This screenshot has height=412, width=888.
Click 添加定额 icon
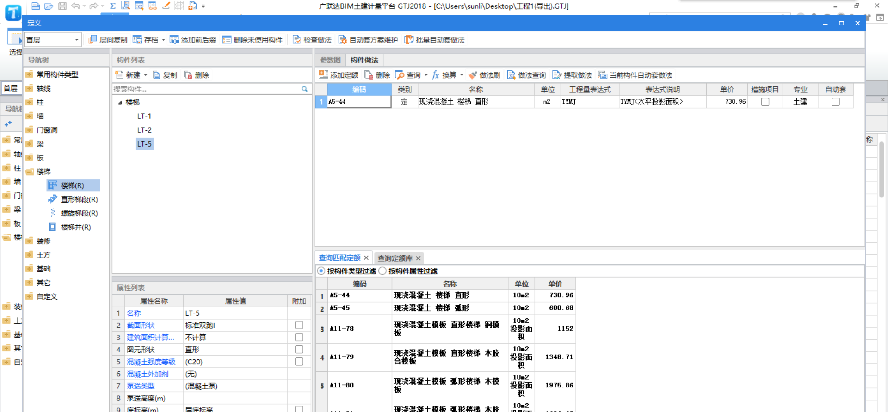coord(323,75)
